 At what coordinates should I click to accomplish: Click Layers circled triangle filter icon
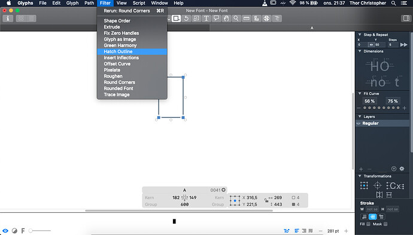(394, 169)
